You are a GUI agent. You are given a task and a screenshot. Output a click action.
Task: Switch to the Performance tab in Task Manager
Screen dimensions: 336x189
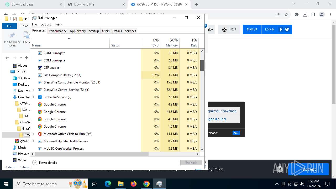(x=58, y=31)
